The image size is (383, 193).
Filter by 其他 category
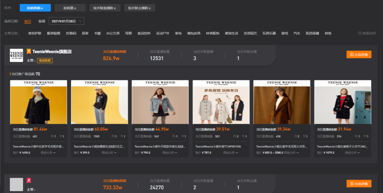pos(328,33)
